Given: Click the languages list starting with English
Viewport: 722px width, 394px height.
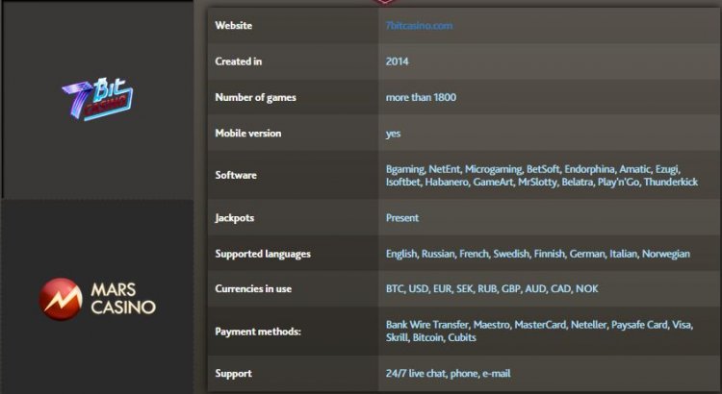Looking at the screenshot, I should (x=538, y=254).
